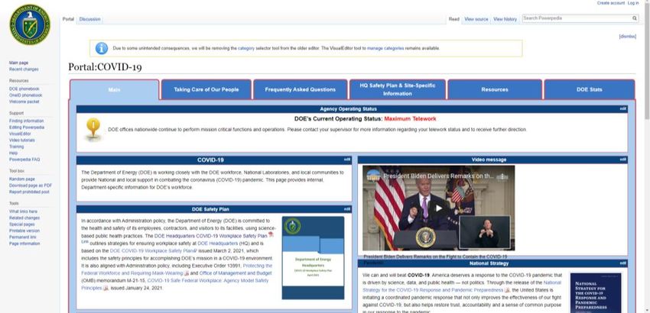This screenshot has height=313, width=650.
Task: Open Welcome packet link
Action: pos(24,102)
